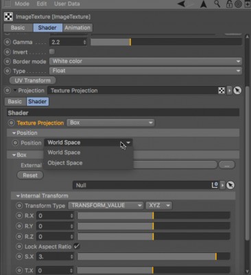Adjust the R.Z slider
The width and height of the screenshot is (251, 275).
pos(154,236)
